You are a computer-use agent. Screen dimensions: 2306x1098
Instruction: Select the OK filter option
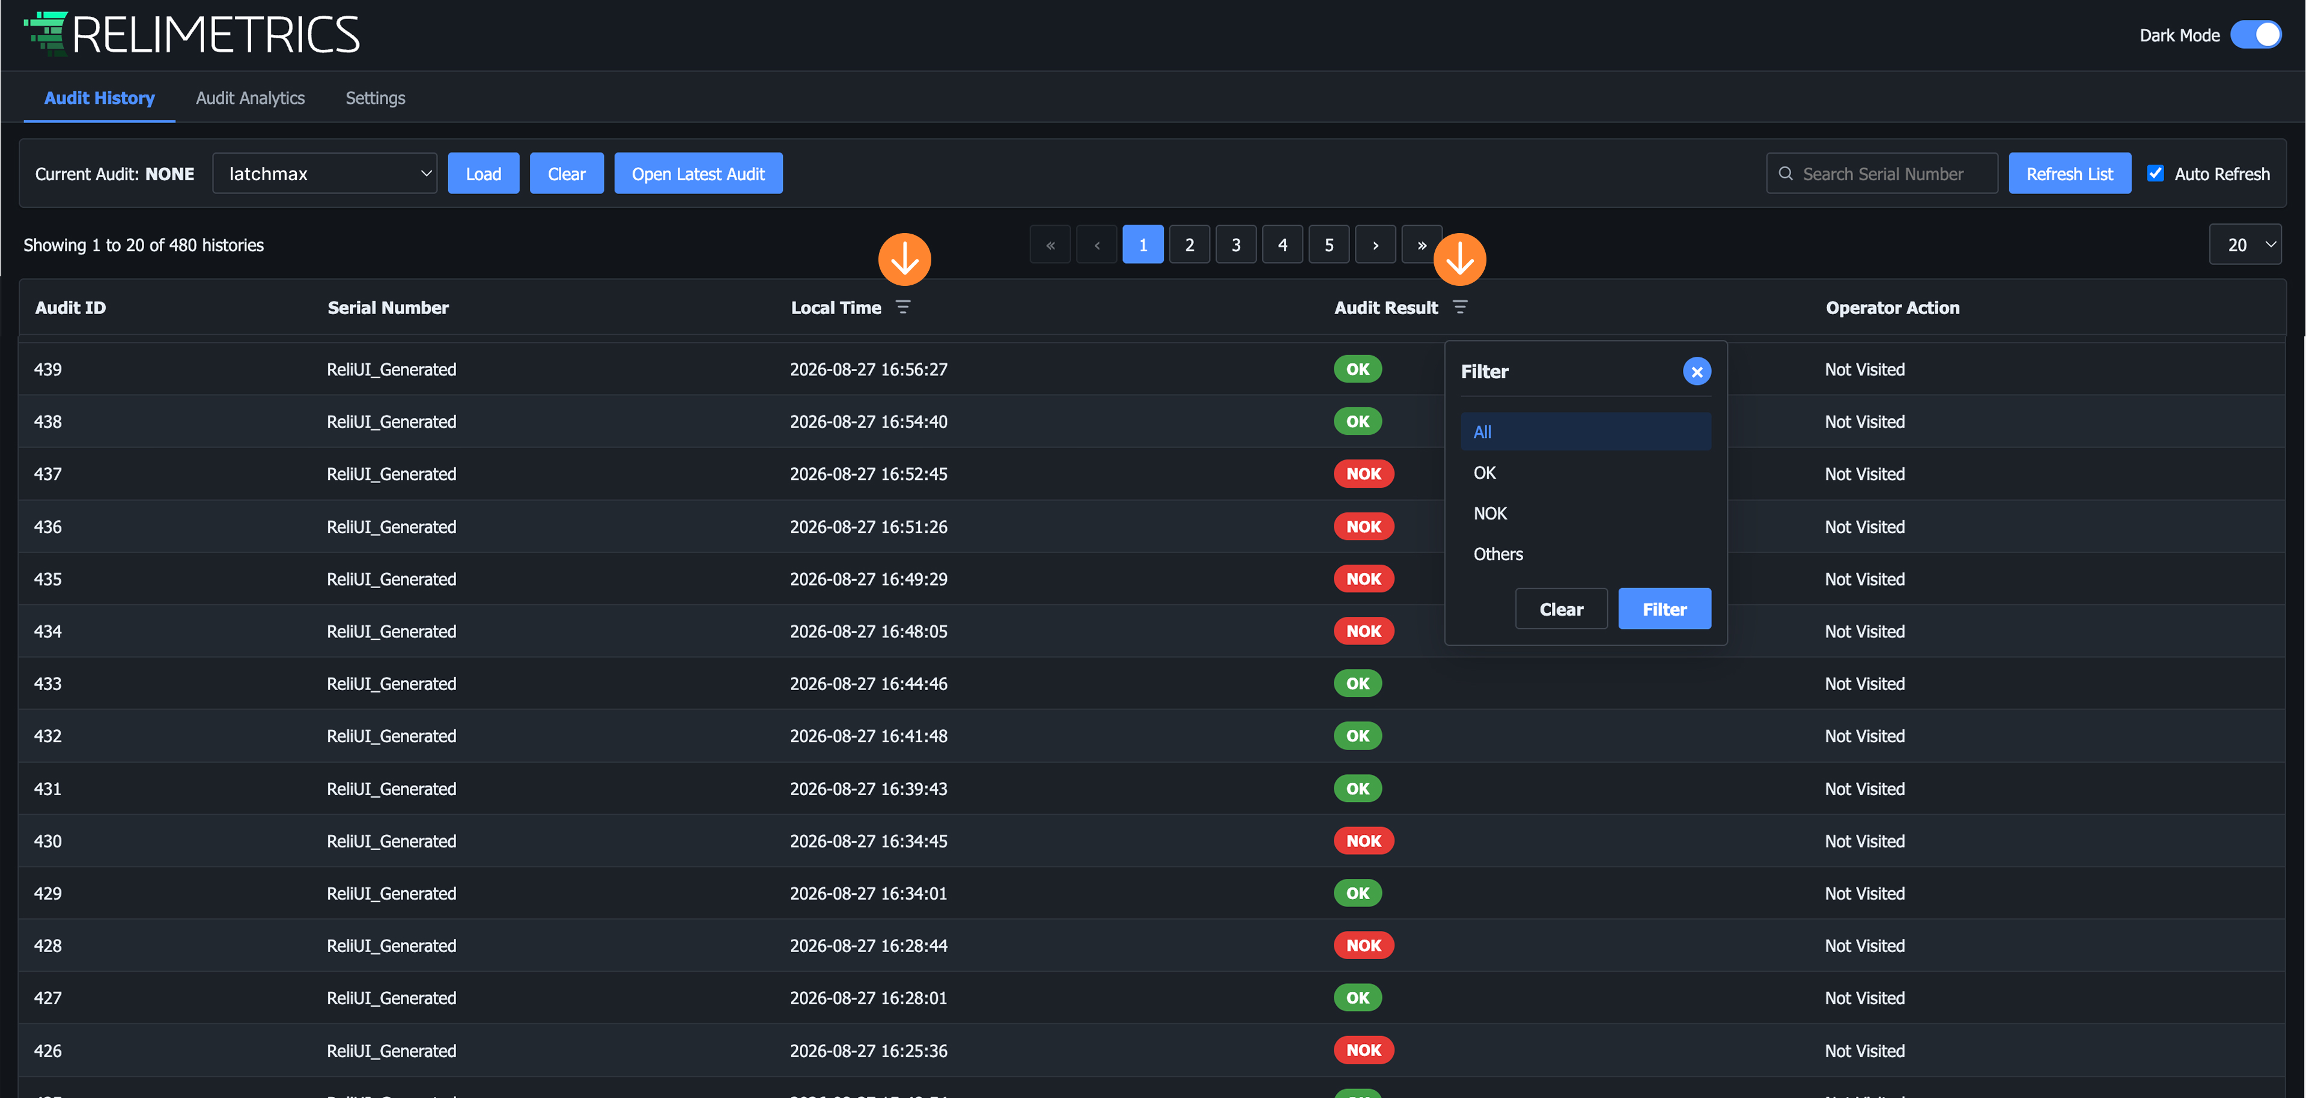[1586, 473]
